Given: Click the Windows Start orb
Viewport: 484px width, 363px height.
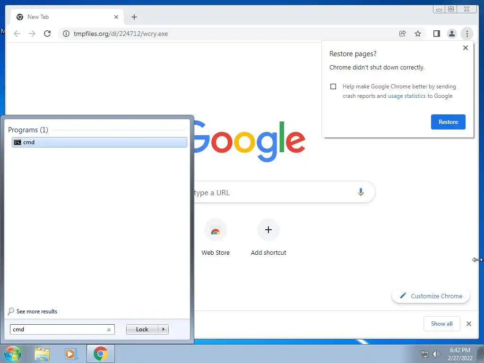Looking at the screenshot, I should click(13, 354).
